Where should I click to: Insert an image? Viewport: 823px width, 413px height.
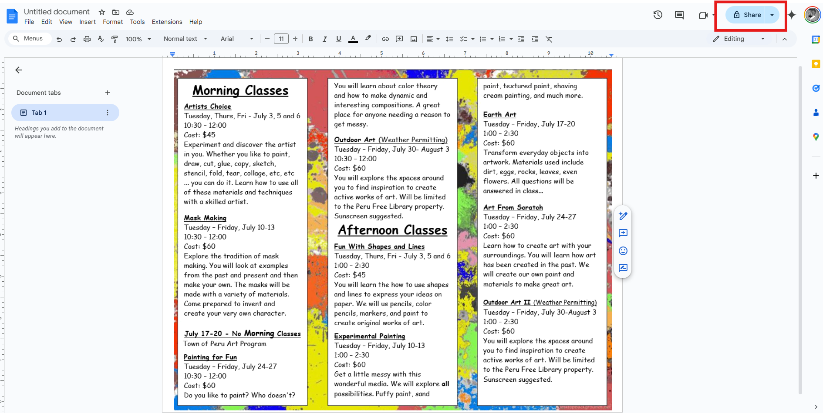click(x=413, y=39)
